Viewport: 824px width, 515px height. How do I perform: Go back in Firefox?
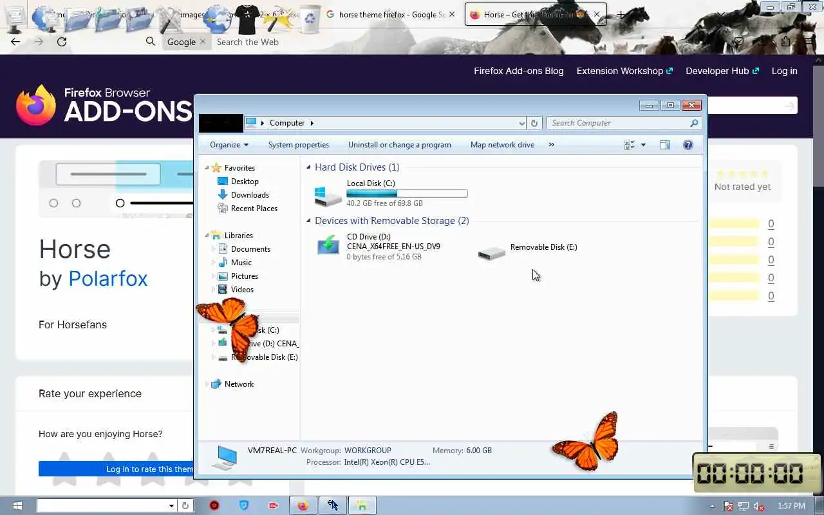point(15,42)
